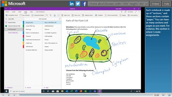Open the Osmosis page
Image resolution: width=172 pixels, height=97 pixels.
coord(52,29)
